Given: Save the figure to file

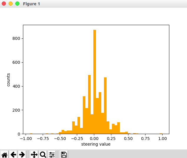Looking at the screenshot, I should [x=64, y=154].
